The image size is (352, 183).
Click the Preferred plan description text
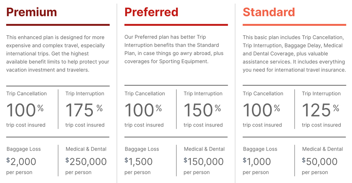click(174, 49)
